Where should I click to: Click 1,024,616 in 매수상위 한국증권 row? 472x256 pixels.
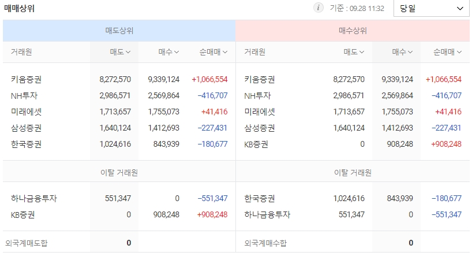(349, 198)
